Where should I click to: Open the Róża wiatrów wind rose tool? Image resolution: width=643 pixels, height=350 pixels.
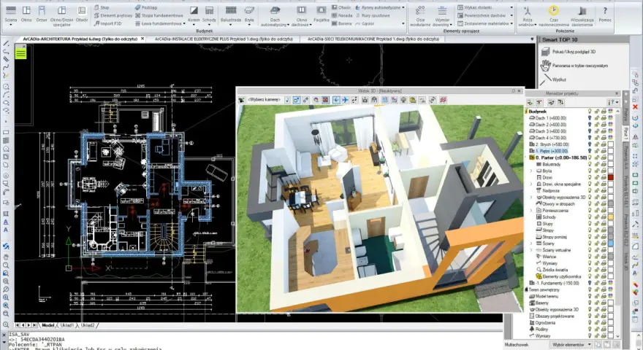click(x=528, y=15)
